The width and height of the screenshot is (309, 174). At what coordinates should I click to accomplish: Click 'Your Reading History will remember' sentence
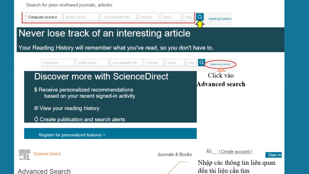(116, 48)
